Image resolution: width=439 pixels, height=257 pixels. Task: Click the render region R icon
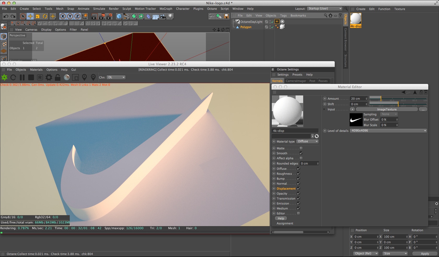point(40,77)
